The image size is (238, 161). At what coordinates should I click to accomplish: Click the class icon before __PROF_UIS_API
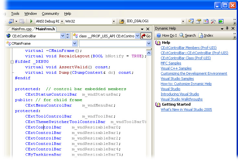coord(75,36)
